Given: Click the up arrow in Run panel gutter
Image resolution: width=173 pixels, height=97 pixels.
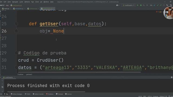Looking at the screenshot, I should click(2, 81).
